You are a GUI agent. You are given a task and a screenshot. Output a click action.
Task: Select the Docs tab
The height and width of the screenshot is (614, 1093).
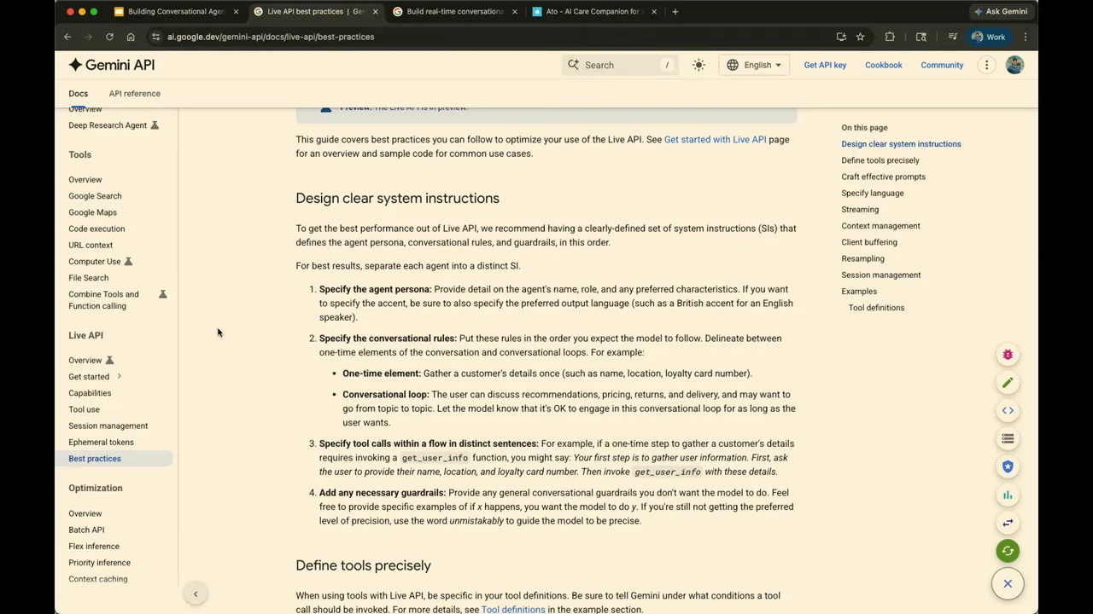78,94
